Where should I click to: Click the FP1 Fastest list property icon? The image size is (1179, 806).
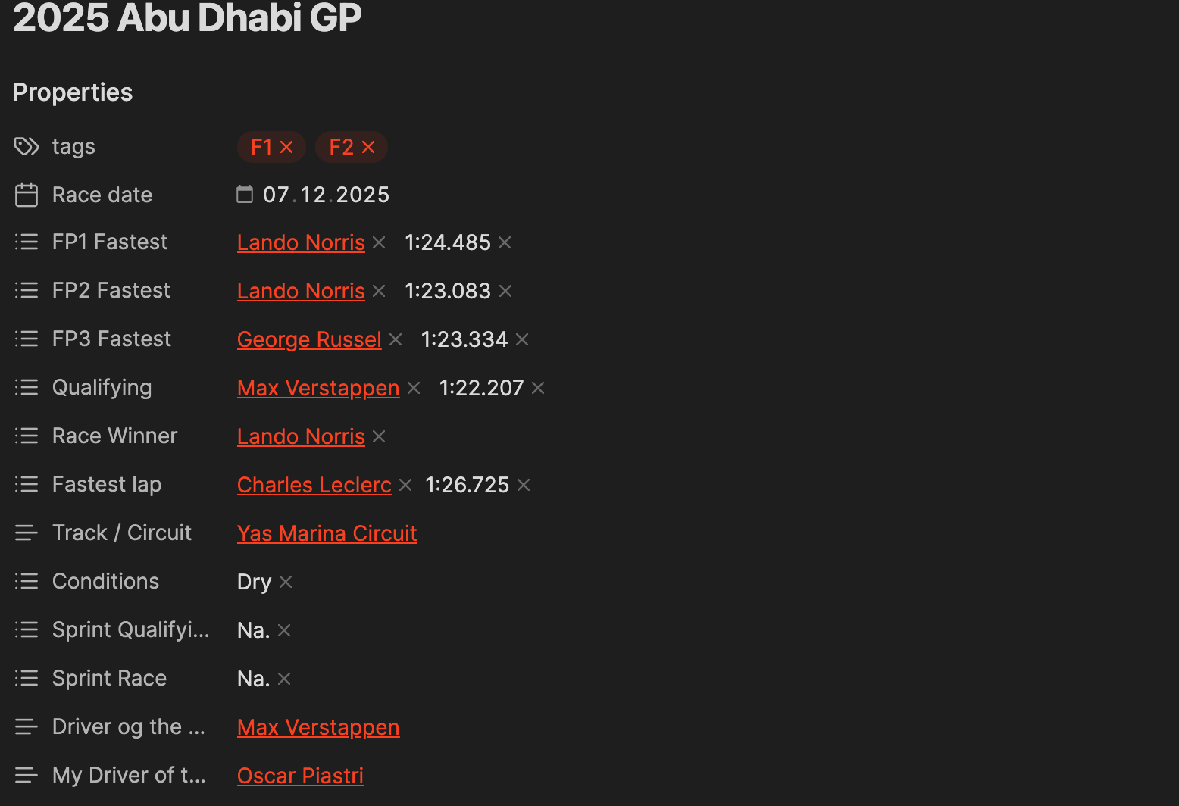tap(27, 242)
